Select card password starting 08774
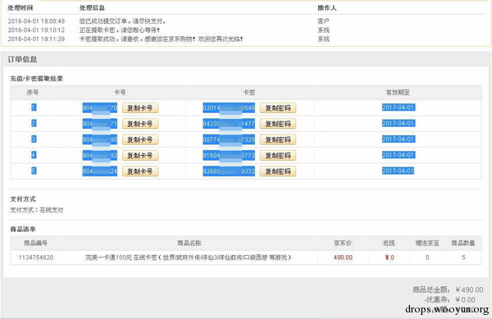Screen dimensions: 492x319 tap(229, 139)
